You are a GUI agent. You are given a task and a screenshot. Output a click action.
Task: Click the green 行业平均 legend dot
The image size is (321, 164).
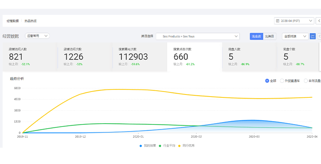[x=160, y=146]
